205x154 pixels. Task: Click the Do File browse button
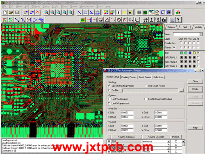point(181,90)
